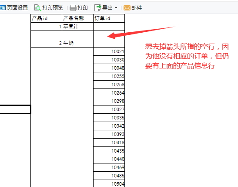This screenshot has width=238, height=187.
Task: Click the 邮件 envelope icon
Action: point(127,8)
